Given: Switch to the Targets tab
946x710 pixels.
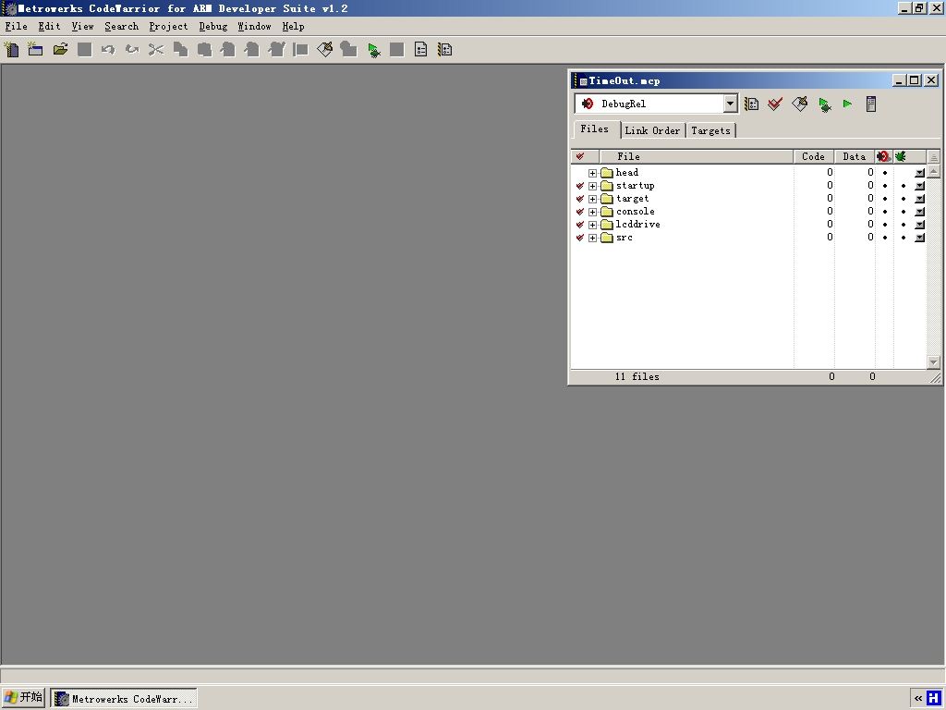Looking at the screenshot, I should (x=710, y=130).
